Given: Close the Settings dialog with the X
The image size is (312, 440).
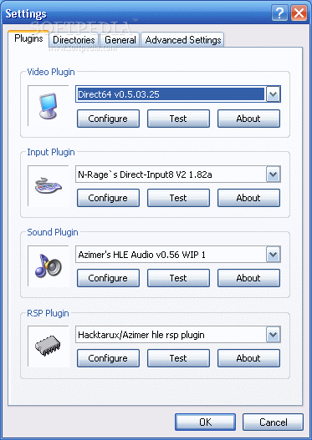Looking at the screenshot, I should tap(299, 13).
